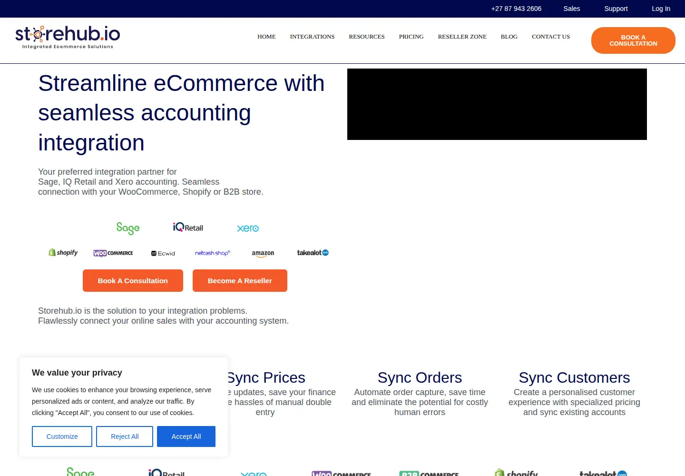Viewport: 685px width, 476px height.
Task: Call the phone number +27 87 943 2606
Action: click(516, 9)
